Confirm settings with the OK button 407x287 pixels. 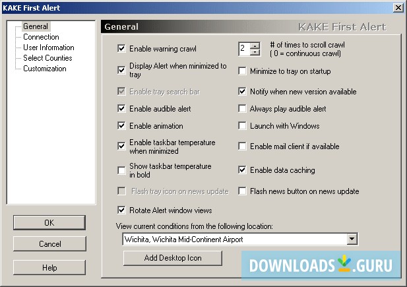pyautogui.click(x=49, y=222)
